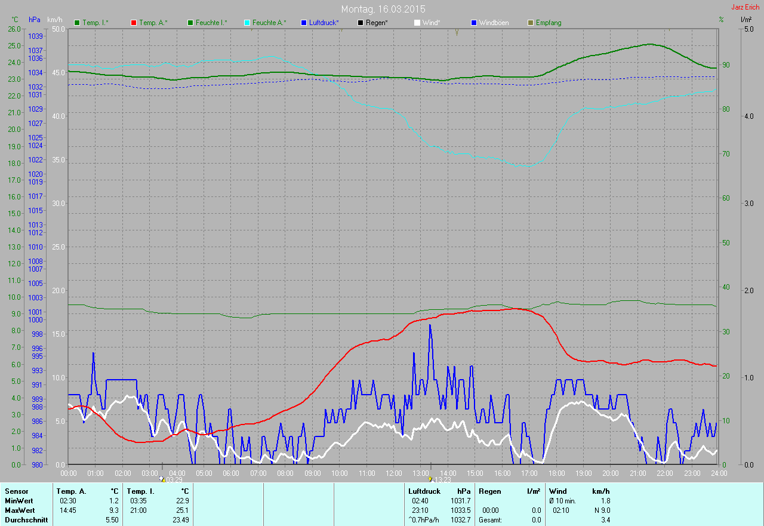The width and height of the screenshot is (764, 526).
Task: Click the white Wind legend square
Action: coord(417,23)
